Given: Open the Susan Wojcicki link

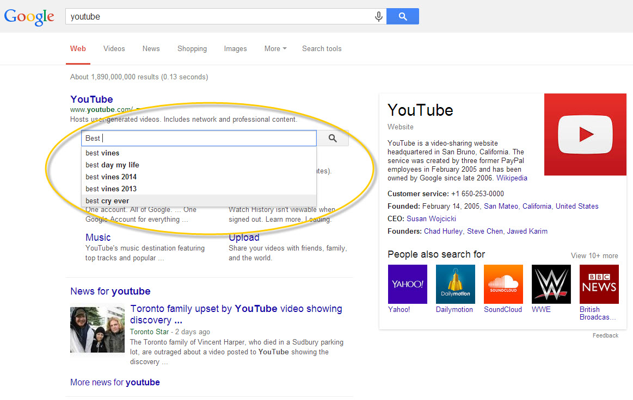Looking at the screenshot, I should (431, 218).
